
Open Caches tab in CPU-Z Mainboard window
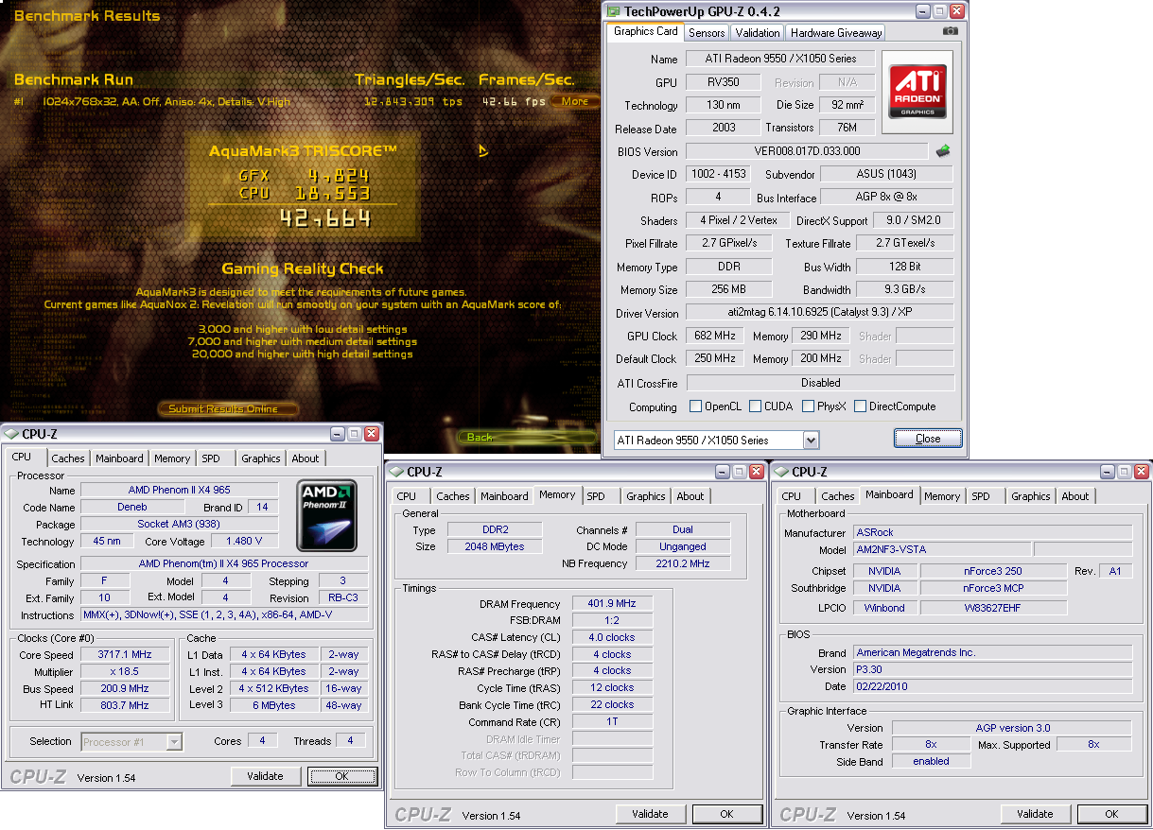pyautogui.click(x=838, y=496)
